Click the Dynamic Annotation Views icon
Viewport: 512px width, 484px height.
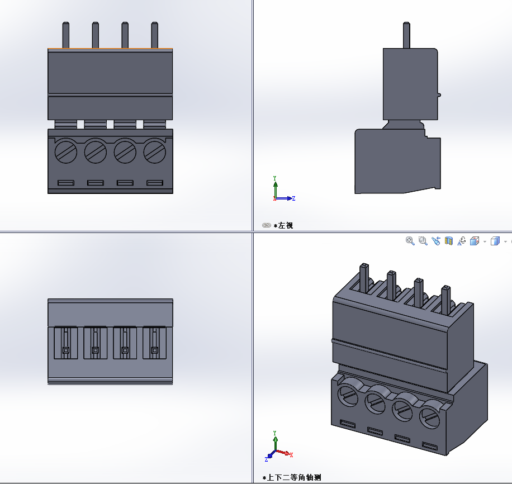[x=462, y=241]
